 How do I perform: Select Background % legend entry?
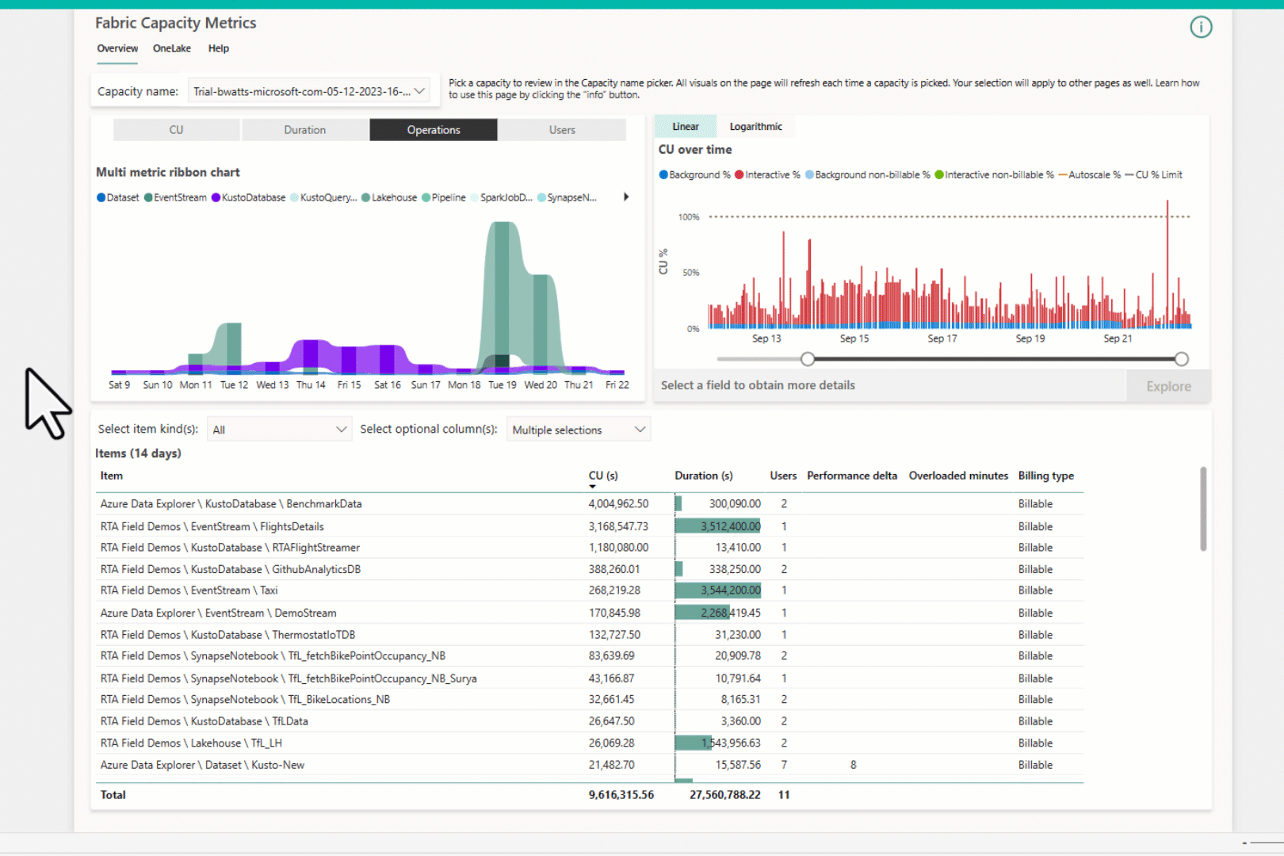(x=695, y=175)
